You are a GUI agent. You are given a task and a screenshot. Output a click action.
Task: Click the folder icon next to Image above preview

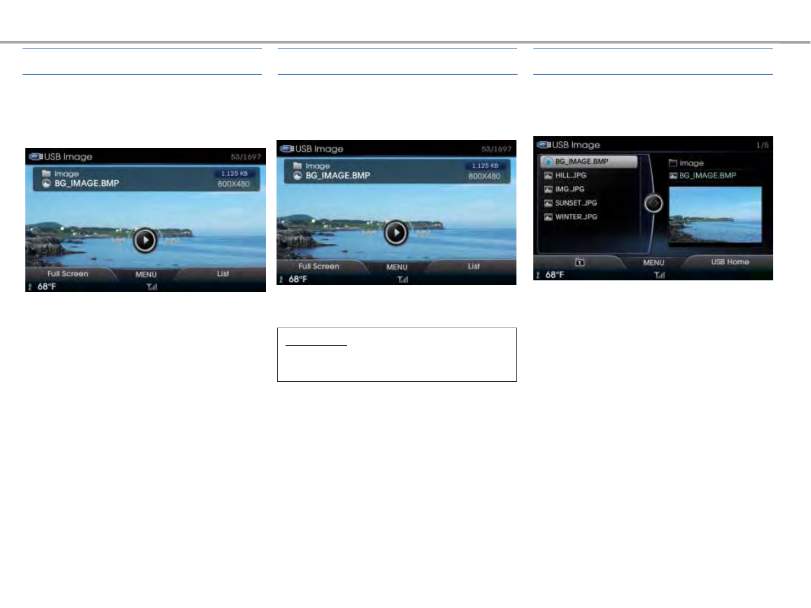[x=672, y=163]
